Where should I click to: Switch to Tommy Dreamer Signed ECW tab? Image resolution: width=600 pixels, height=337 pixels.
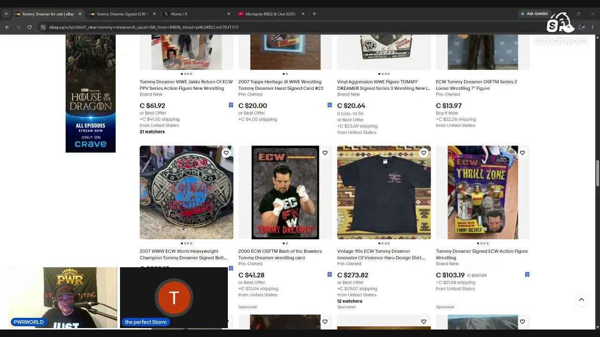coord(122,14)
